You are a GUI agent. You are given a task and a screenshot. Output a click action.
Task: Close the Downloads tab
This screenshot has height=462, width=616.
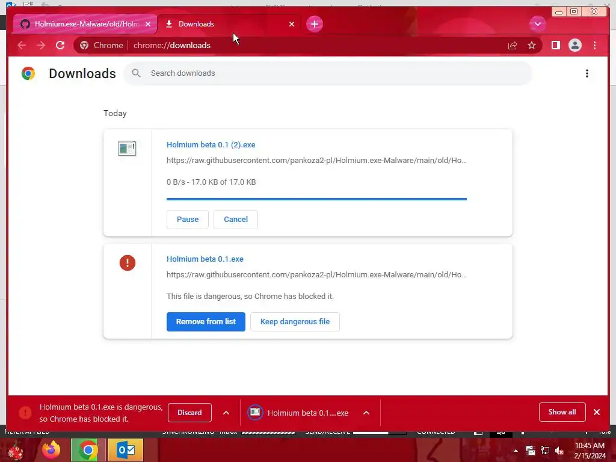[x=292, y=24]
